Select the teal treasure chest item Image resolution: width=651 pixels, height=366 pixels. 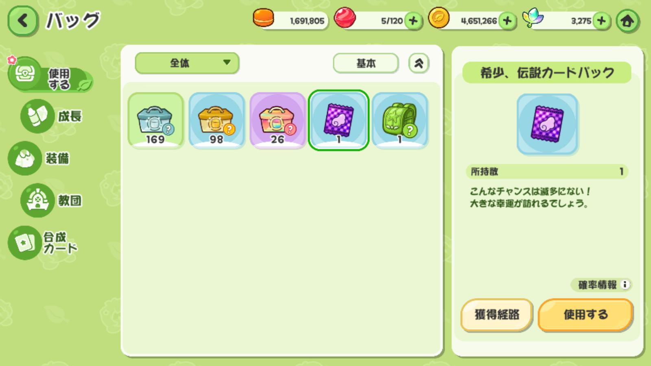click(156, 120)
